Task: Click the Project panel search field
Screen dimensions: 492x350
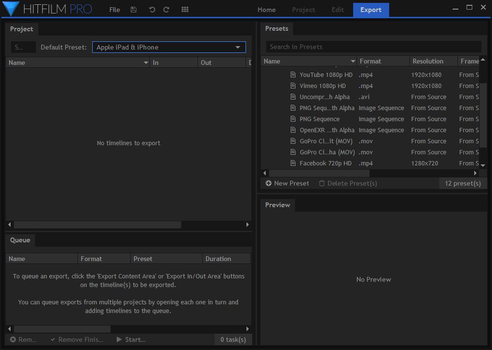Action: coord(23,47)
